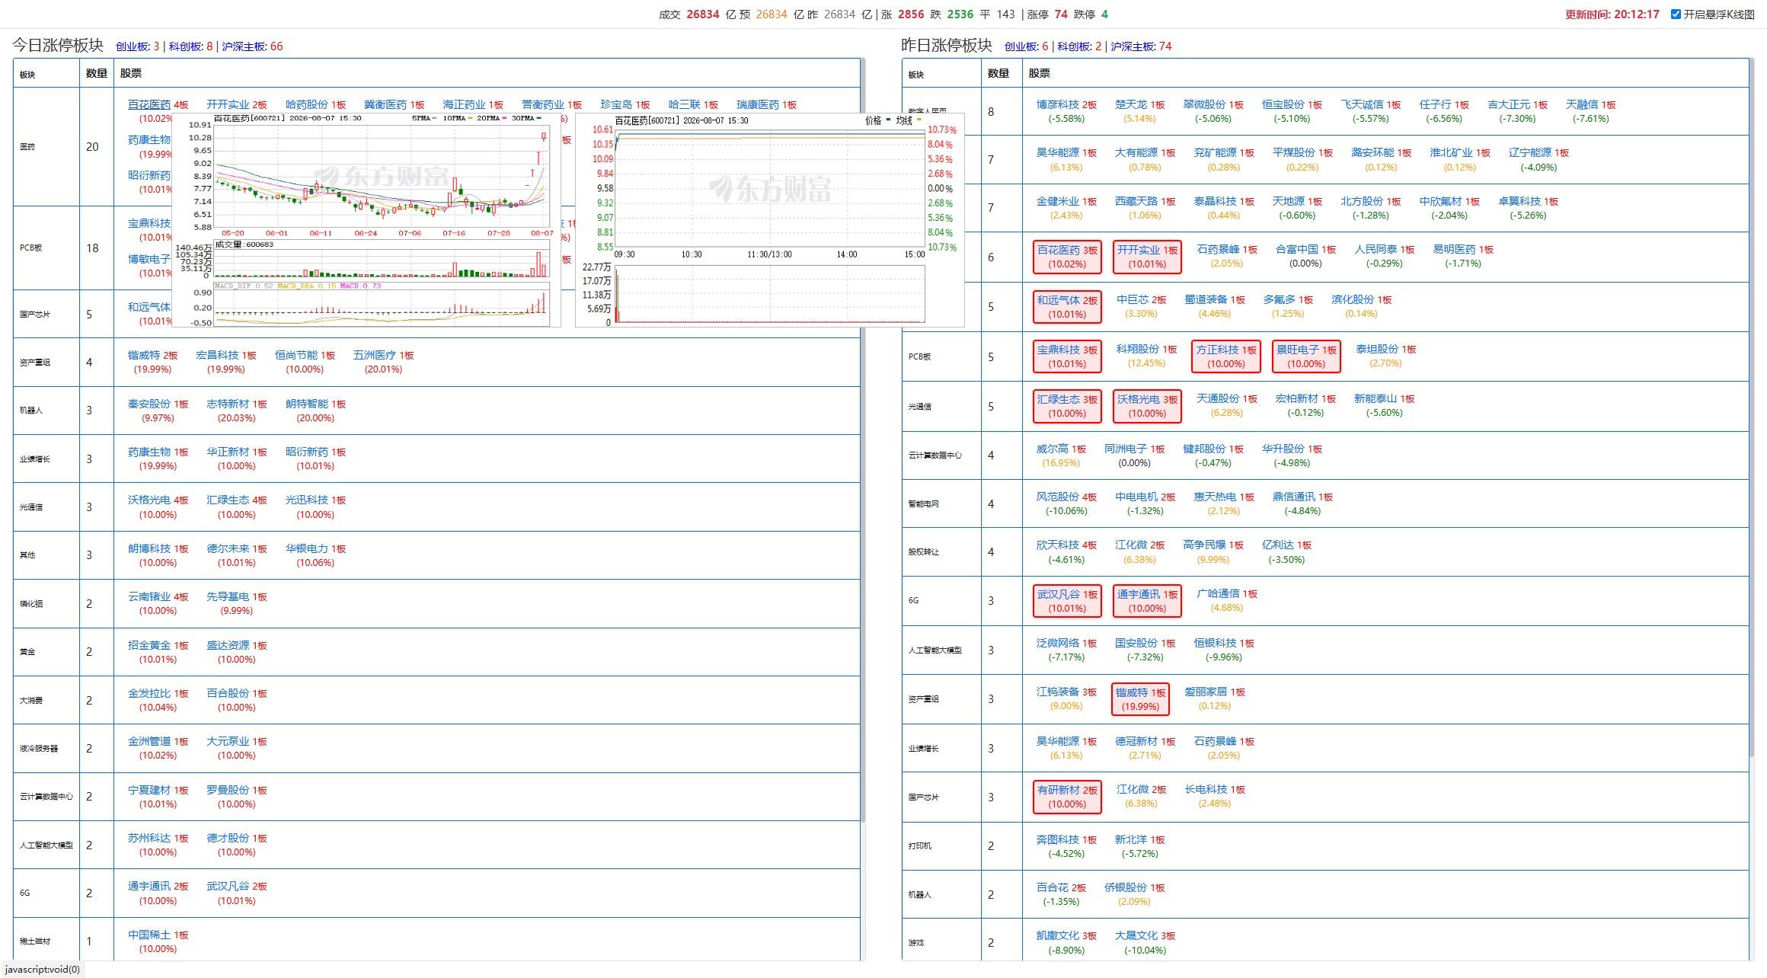This screenshot has height=978, width=1767.
Task: Open 博彦科技 in yesterday's limit-up list
Action: (x=1058, y=104)
